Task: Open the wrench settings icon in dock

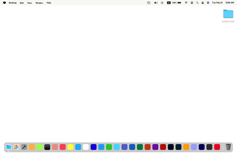Action: 24,147
